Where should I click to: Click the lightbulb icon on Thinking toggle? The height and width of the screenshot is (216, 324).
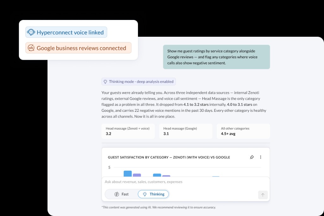[x=145, y=194]
